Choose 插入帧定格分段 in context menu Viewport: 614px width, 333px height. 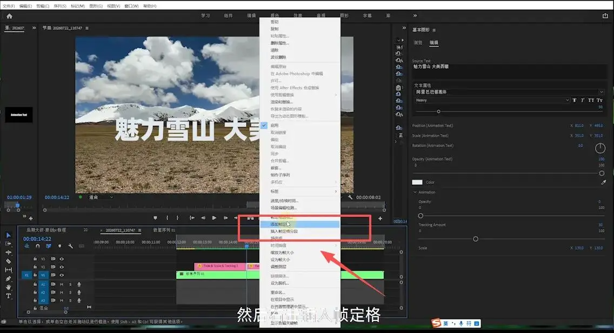300,231
